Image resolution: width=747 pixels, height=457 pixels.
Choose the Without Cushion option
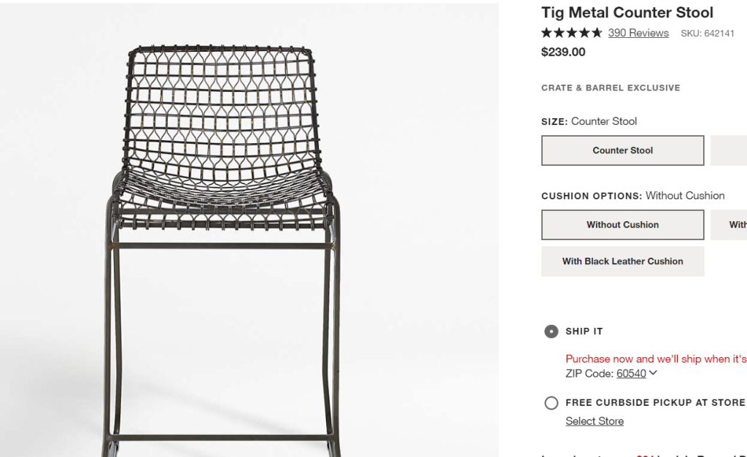click(622, 225)
